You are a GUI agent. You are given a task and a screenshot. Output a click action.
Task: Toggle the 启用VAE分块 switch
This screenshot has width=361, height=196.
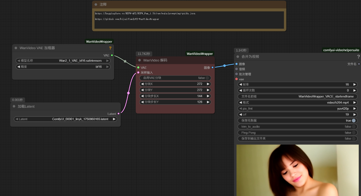pyautogui.click(x=207, y=78)
